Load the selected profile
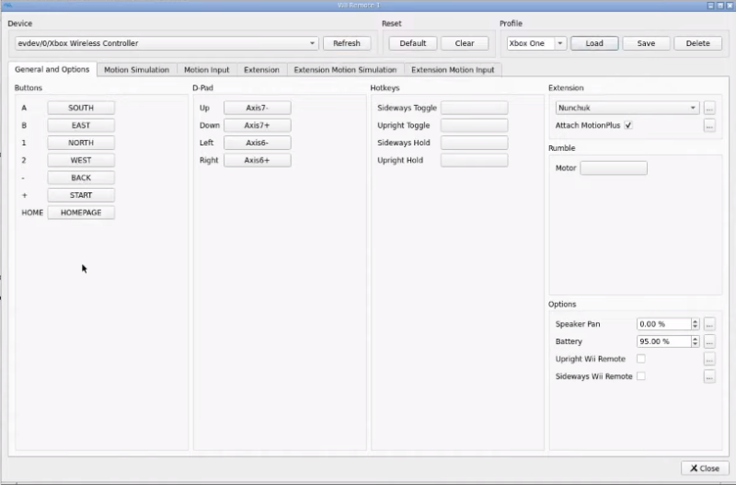Image resolution: width=736 pixels, height=485 pixels. pos(594,43)
